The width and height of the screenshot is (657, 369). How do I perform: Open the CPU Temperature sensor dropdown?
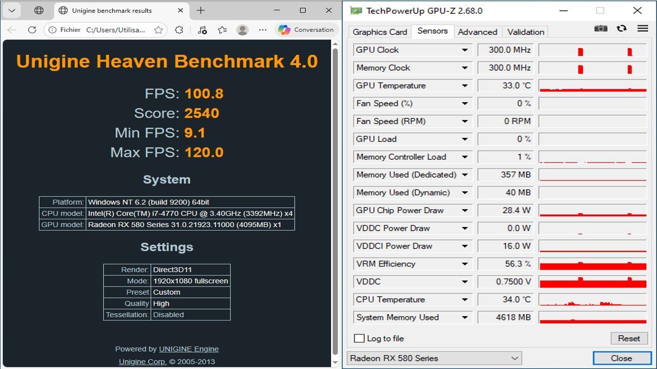pyautogui.click(x=465, y=299)
